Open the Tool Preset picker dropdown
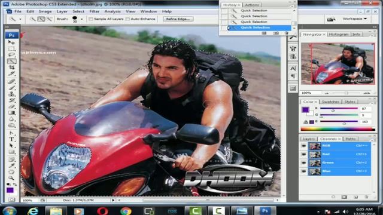383x215 pixels. (x=20, y=19)
